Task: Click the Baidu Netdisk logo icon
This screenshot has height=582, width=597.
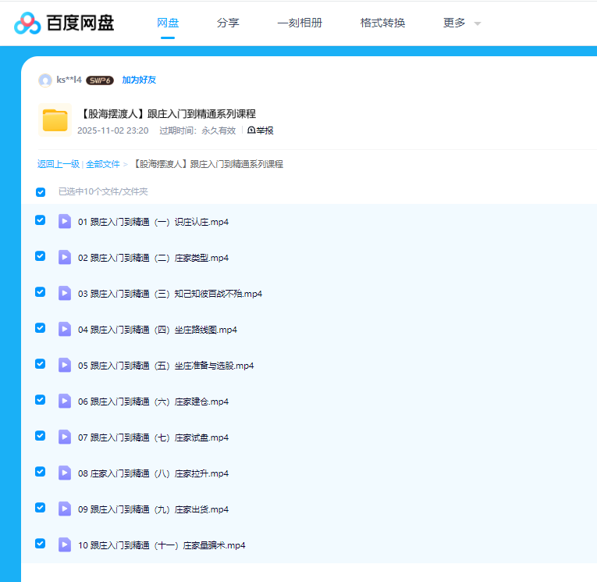Action: [27, 23]
